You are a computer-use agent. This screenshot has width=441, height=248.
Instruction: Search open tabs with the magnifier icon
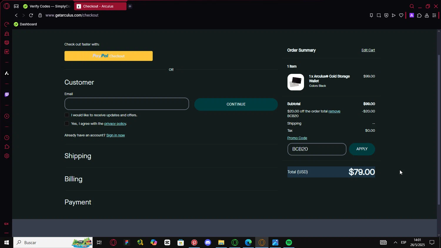412,6
